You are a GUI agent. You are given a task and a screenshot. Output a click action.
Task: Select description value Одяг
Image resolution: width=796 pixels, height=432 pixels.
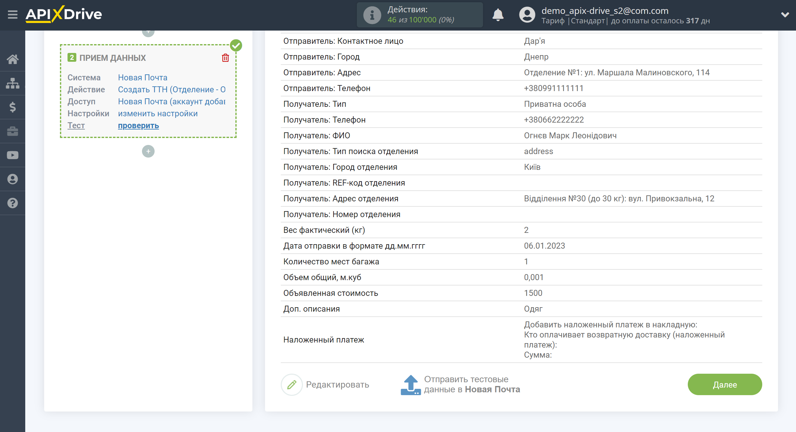point(533,309)
